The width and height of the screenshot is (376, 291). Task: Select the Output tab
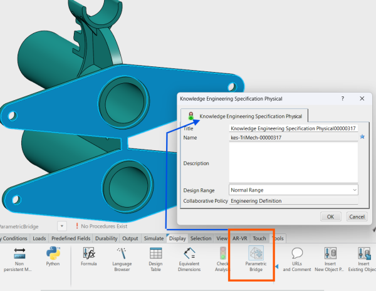(x=130, y=238)
